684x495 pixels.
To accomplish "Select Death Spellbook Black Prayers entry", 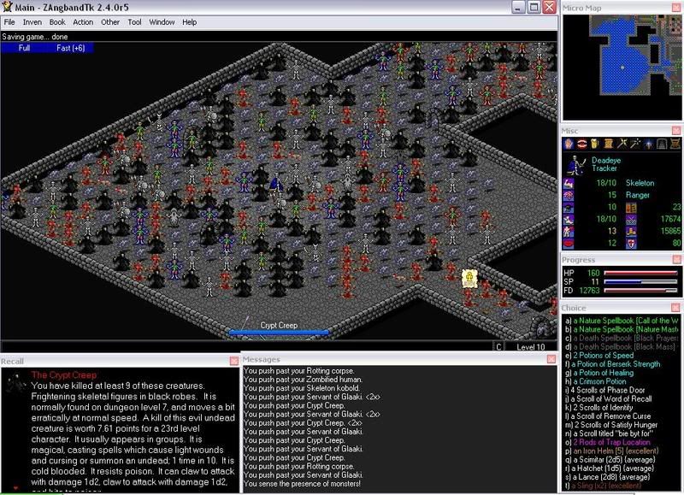I will [622, 338].
